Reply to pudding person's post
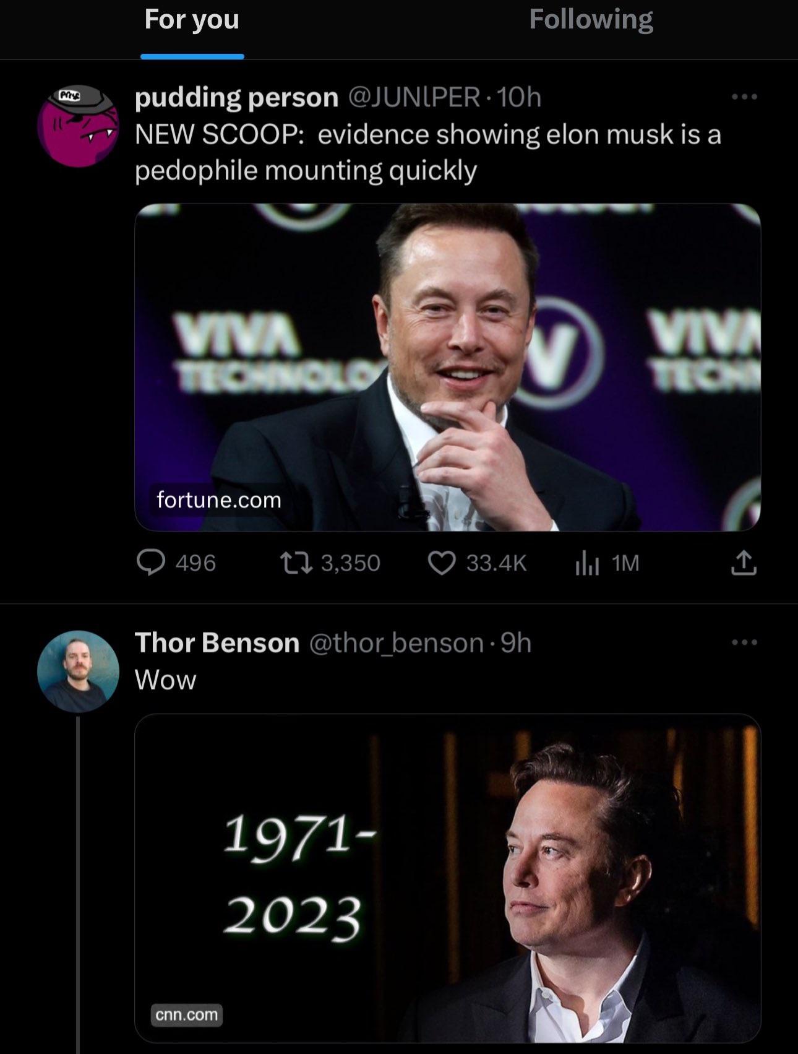The image size is (798, 1054). [150, 563]
